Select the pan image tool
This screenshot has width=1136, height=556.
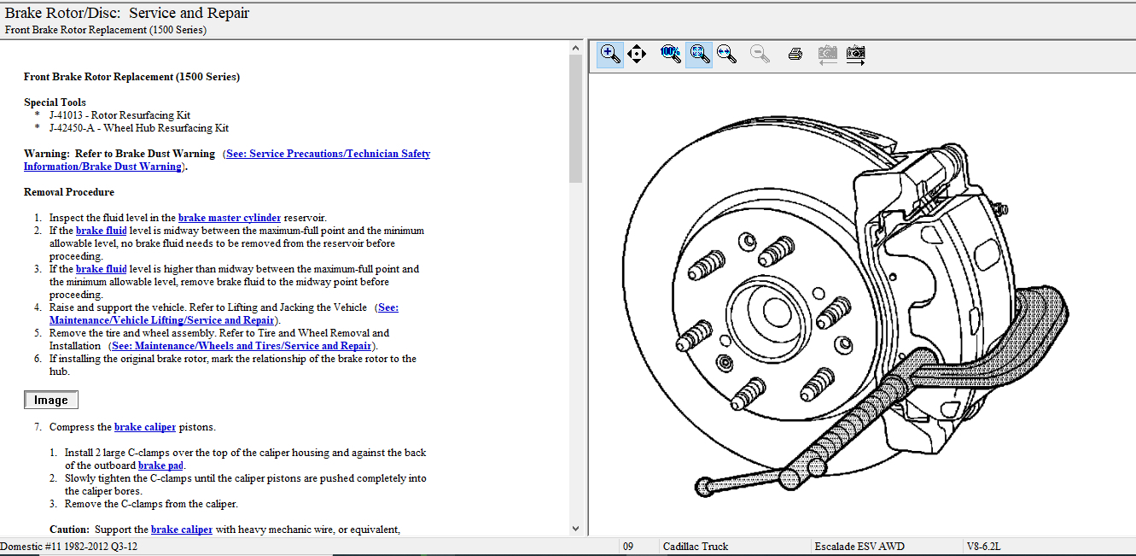[x=637, y=54]
